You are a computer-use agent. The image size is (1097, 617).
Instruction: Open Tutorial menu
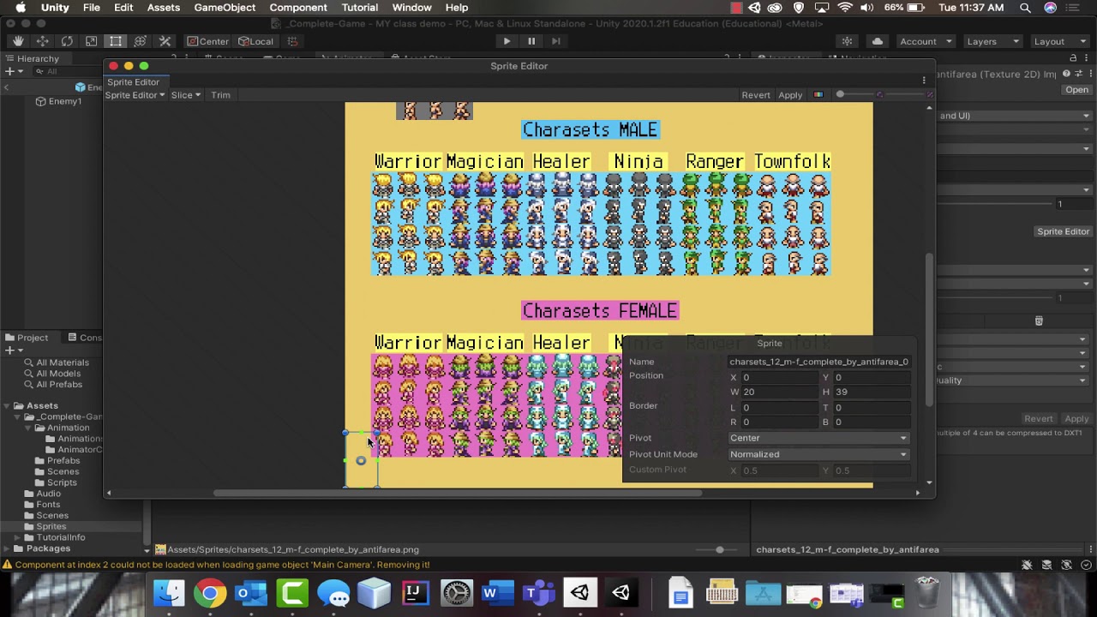coord(359,8)
